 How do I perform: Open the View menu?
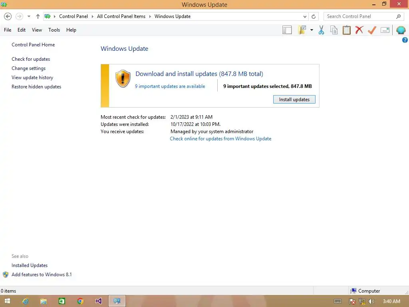(x=37, y=30)
